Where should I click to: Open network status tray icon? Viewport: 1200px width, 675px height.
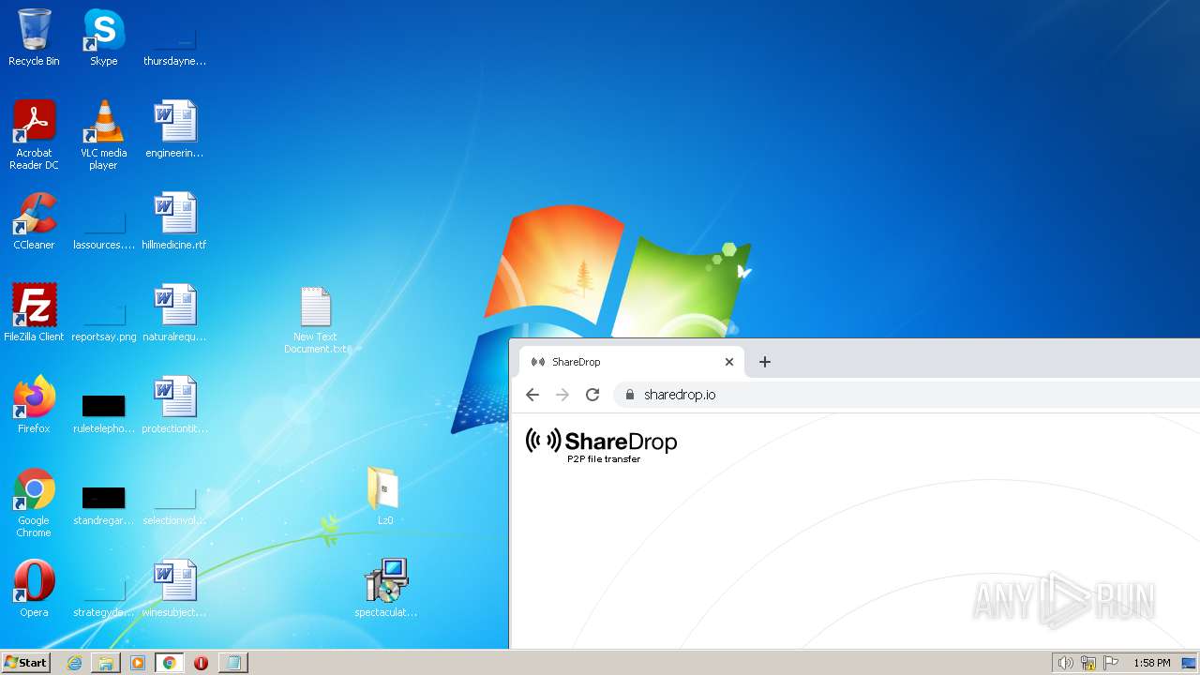pyautogui.click(x=1088, y=663)
